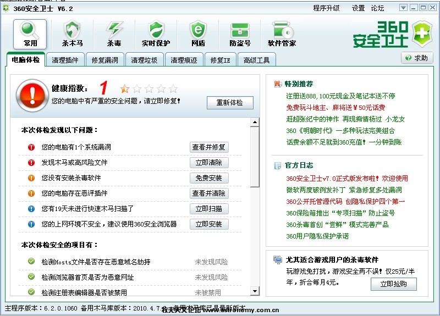Open link 微软两度破例发补丁 紧急修复多处漏洞
The width and height of the screenshot is (440, 316).
pyautogui.click(x=344, y=190)
